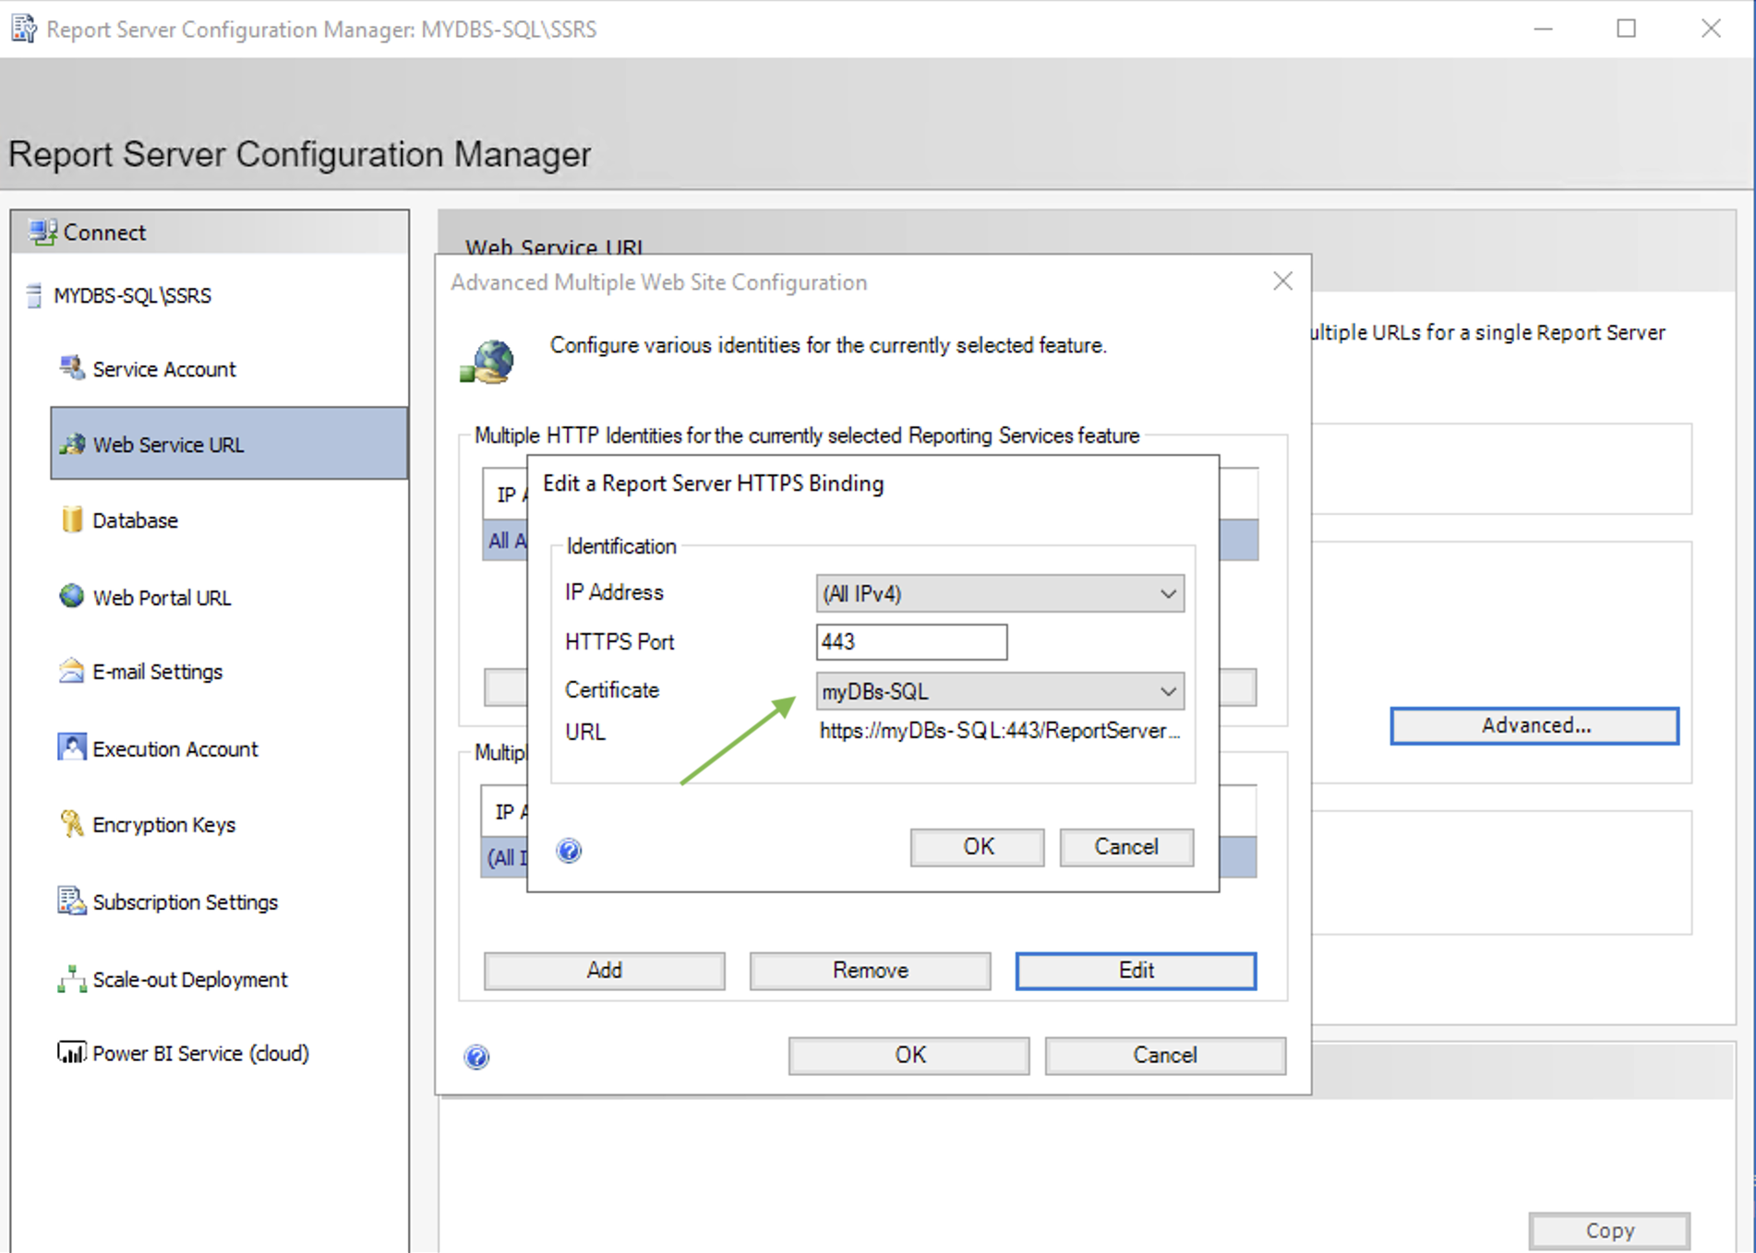Select MYDBS-SQL\SSRS server node
This screenshot has width=1756, height=1253.
132,296
